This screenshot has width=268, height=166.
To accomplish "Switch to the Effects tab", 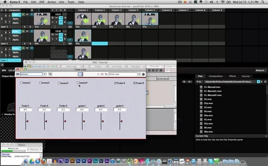I will tap(232, 76).
